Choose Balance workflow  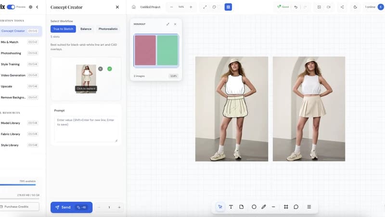pyautogui.click(x=86, y=29)
